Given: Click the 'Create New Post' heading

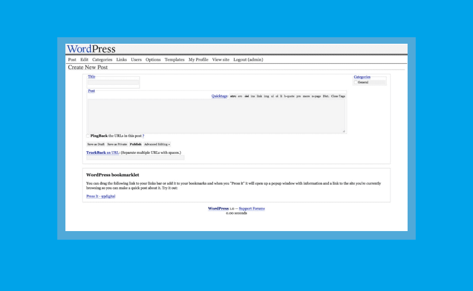Looking at the screenshot, I should [88, 67].
